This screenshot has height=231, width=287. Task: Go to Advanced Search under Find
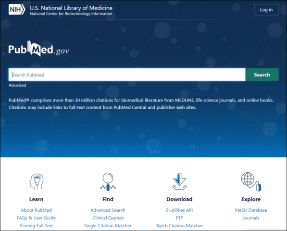pyautogui.click(x=108, y=210)
